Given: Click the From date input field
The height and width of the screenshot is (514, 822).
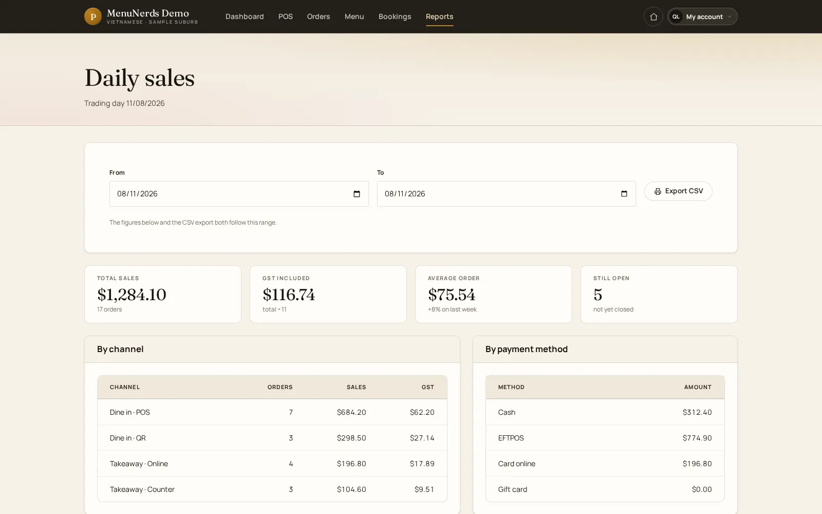Looking at the screenshot, I should pos(239,194).
